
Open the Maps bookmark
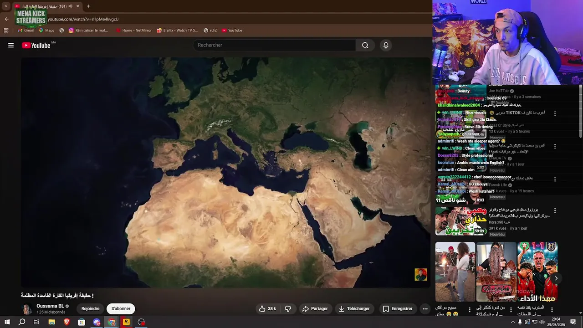pyautogui.click(x=46, y=31)
